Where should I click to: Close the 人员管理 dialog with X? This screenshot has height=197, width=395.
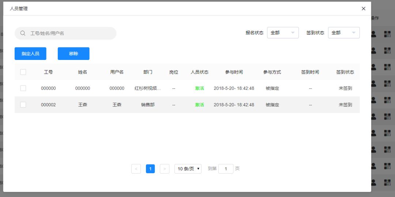coord(364,8)
